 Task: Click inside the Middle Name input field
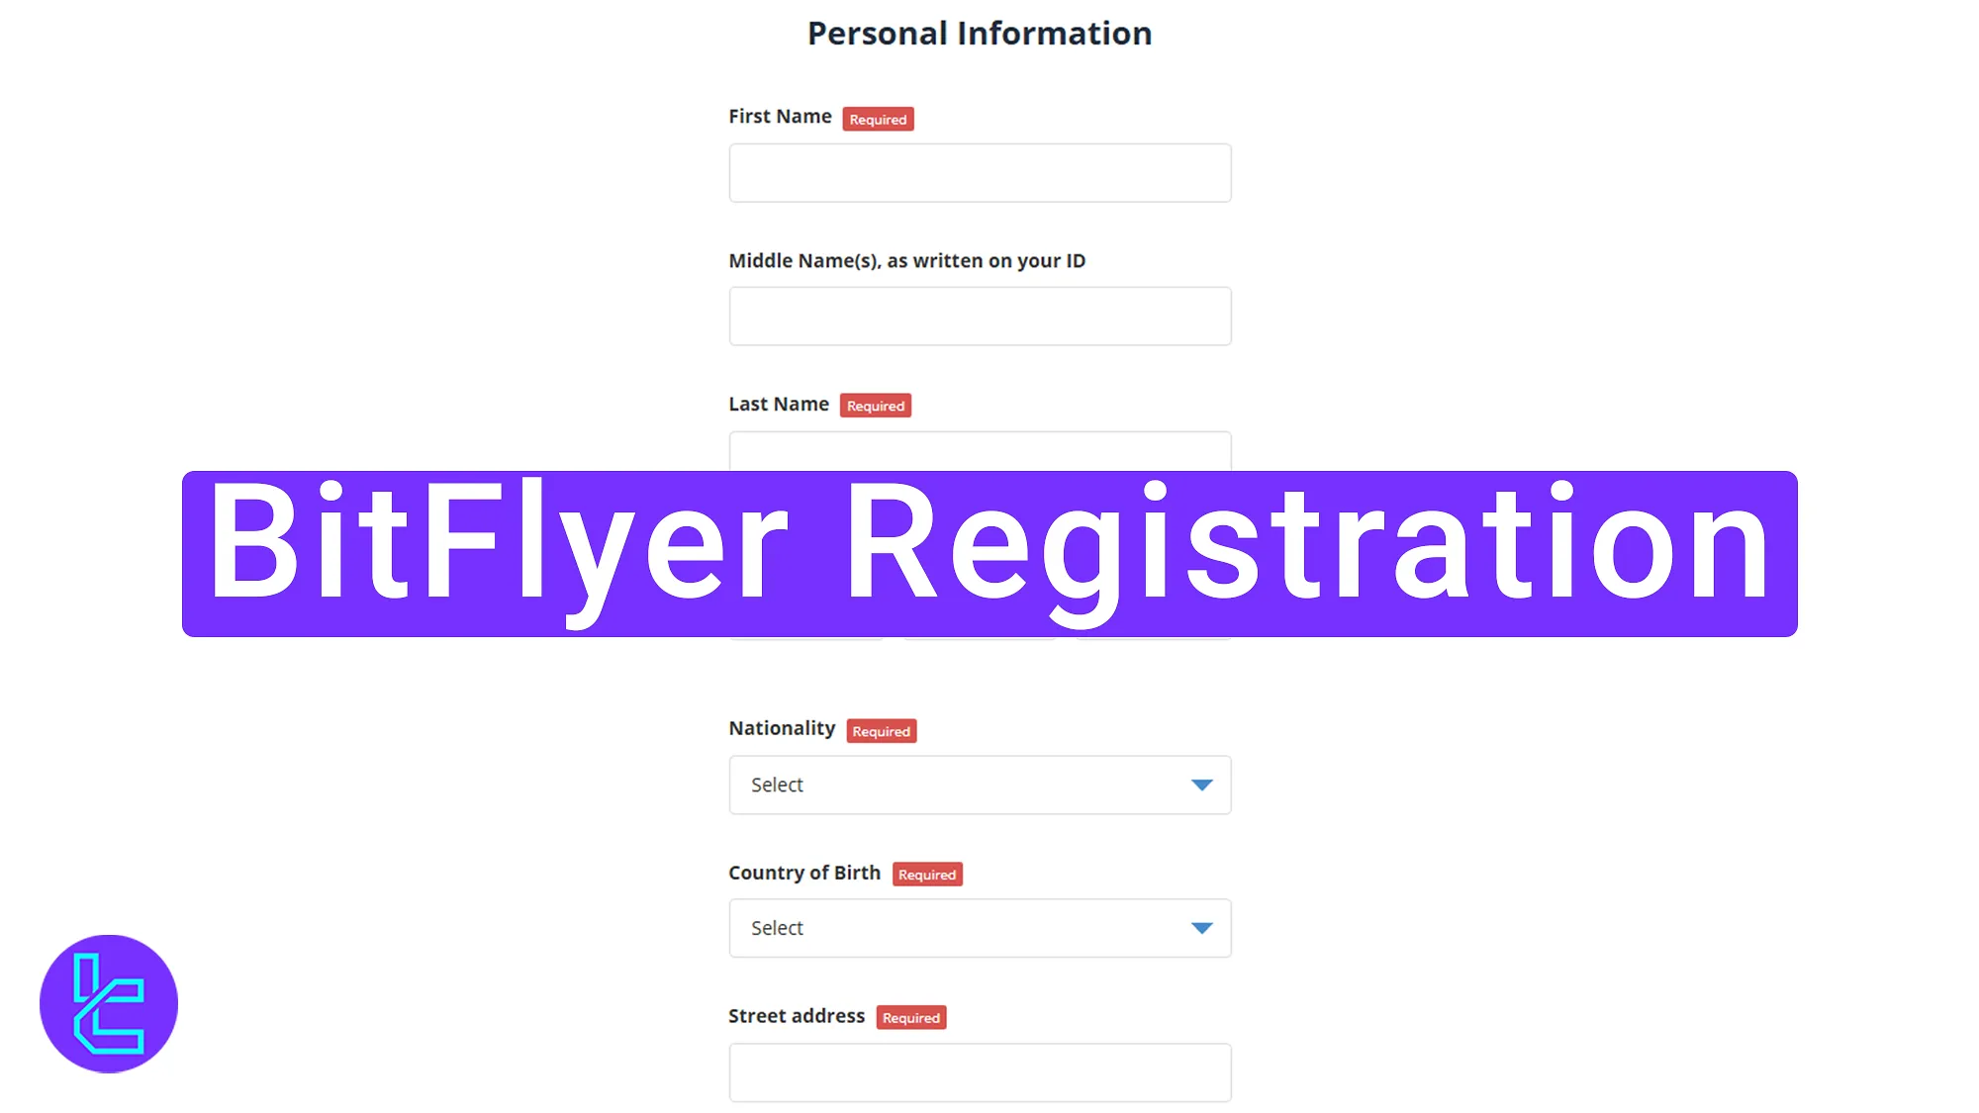click(979, 316)
